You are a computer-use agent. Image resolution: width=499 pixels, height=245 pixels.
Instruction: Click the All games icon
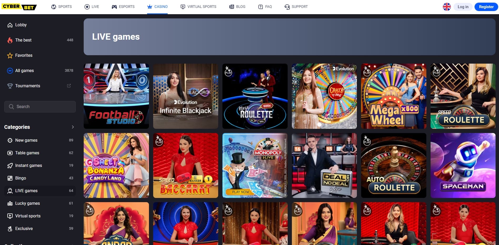[10, 71]
